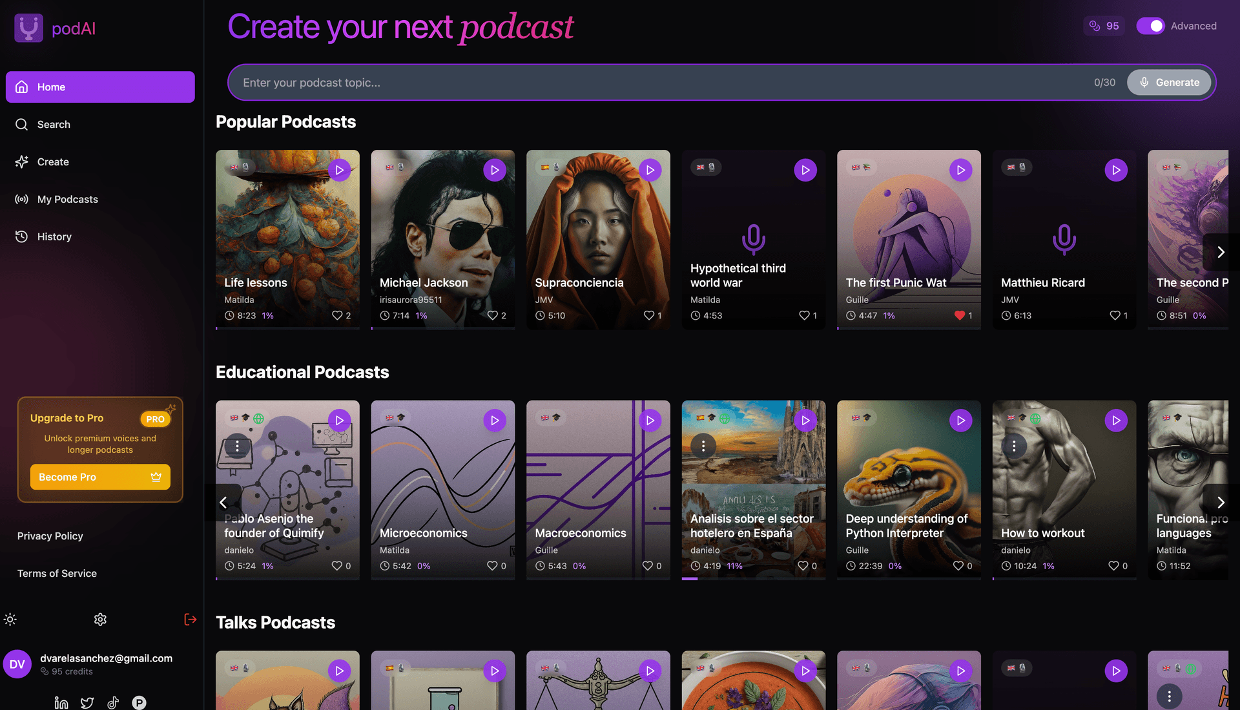Go to History in the sidebar
Image resolution: width=1240 pixels, height=710 pixels.
(54, 236)
